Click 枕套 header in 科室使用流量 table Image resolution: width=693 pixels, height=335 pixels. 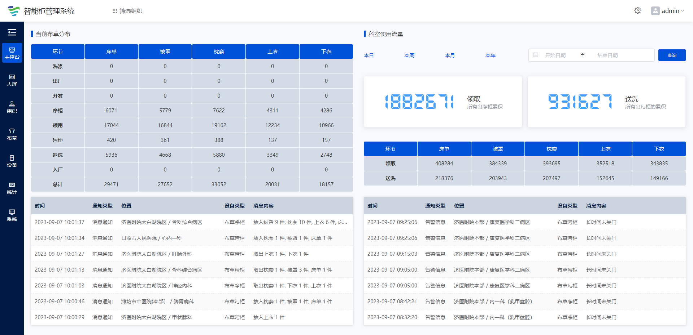[x=552, y=149]
